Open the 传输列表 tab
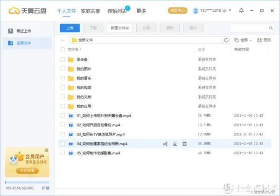Screen dimensions: 280x196 pos(117,11)
